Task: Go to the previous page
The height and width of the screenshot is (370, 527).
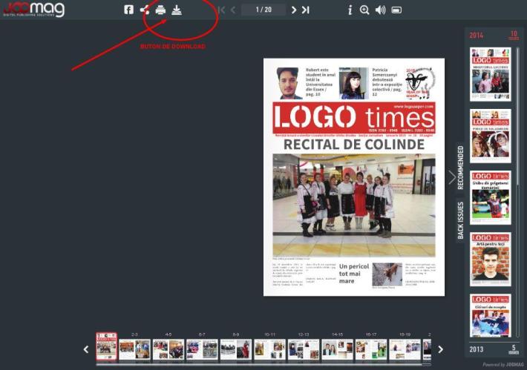Action: pos(233,10)
